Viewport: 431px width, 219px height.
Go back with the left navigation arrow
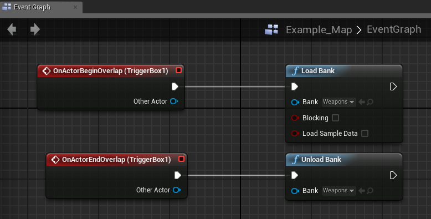(12, 29)
